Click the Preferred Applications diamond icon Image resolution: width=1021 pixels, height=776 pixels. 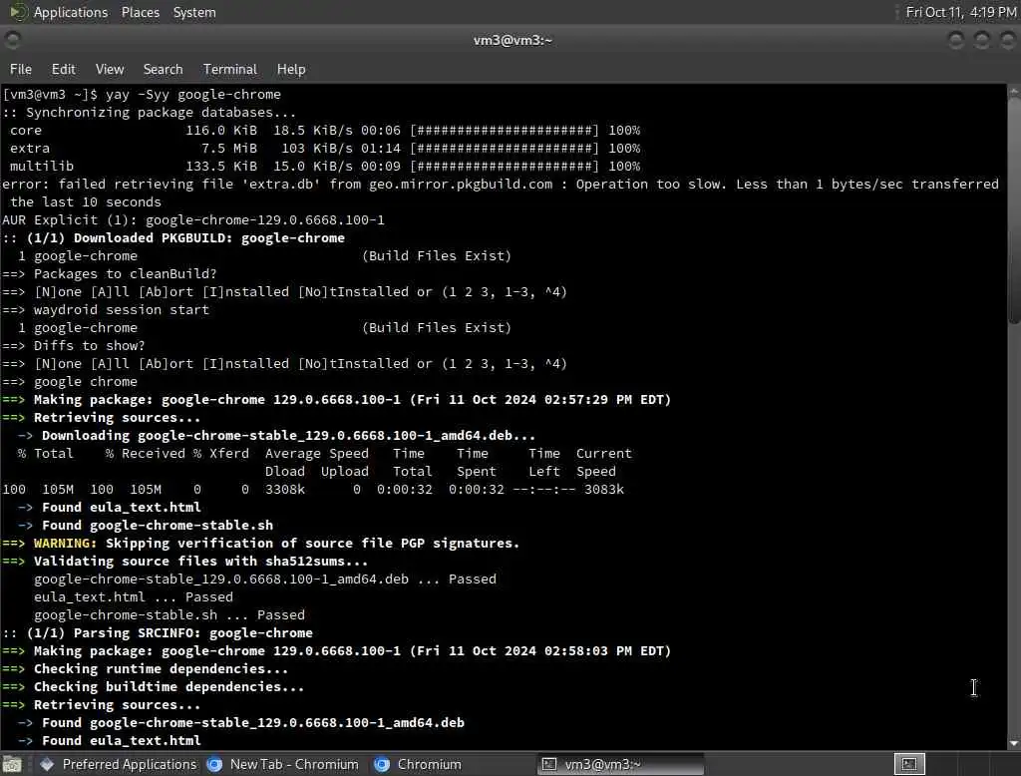point(47,764)
